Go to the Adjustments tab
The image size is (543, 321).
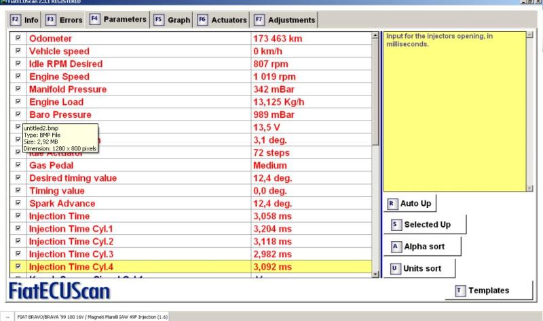click(x=284, y=20)
